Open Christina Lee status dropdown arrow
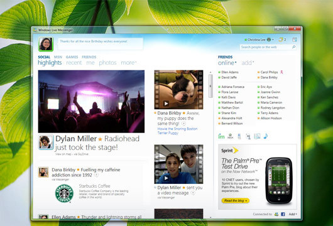The image size is (333, 226). pyautogui.click(x=273, y=40)
